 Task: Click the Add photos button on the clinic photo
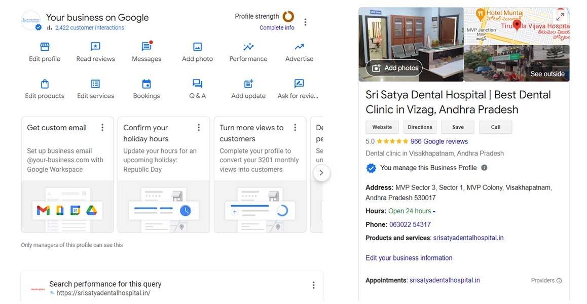click(x=394, y=68)
